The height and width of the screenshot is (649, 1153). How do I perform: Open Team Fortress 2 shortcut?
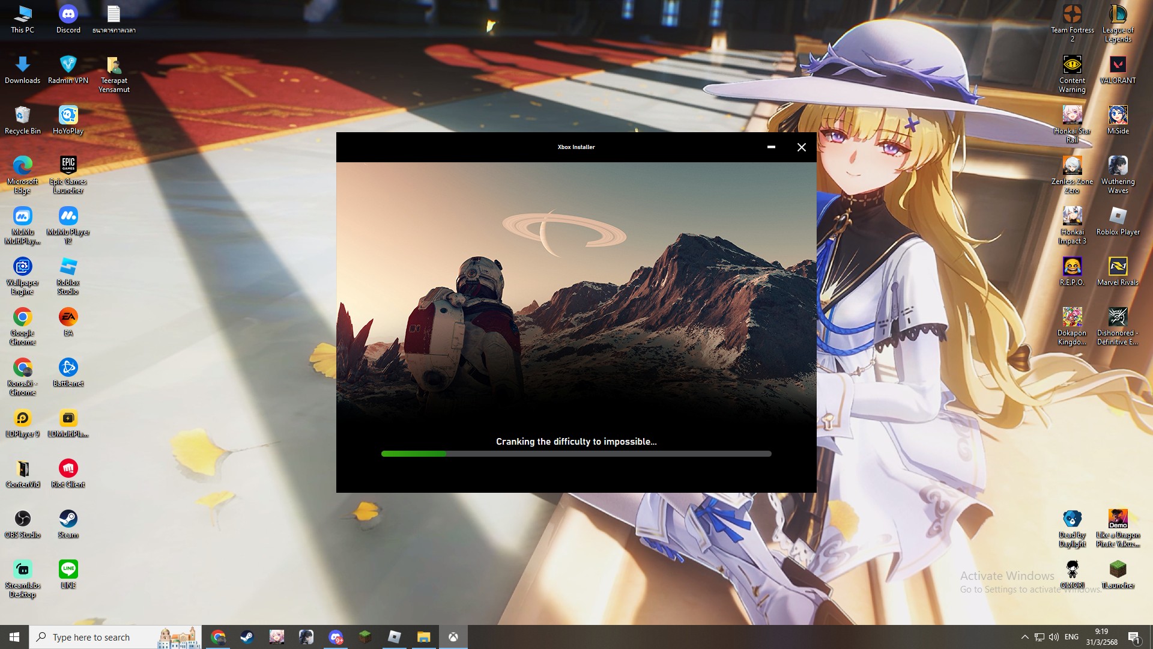(1072, 24)
